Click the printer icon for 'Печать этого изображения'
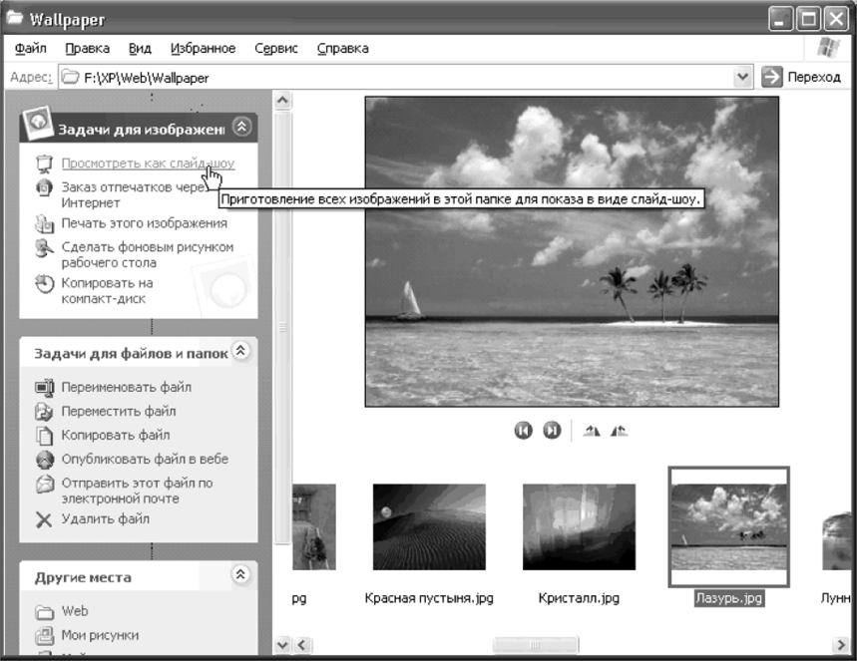 point(44,223)
